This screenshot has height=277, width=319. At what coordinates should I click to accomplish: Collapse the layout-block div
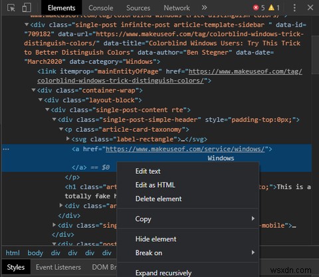pos(41,100)
